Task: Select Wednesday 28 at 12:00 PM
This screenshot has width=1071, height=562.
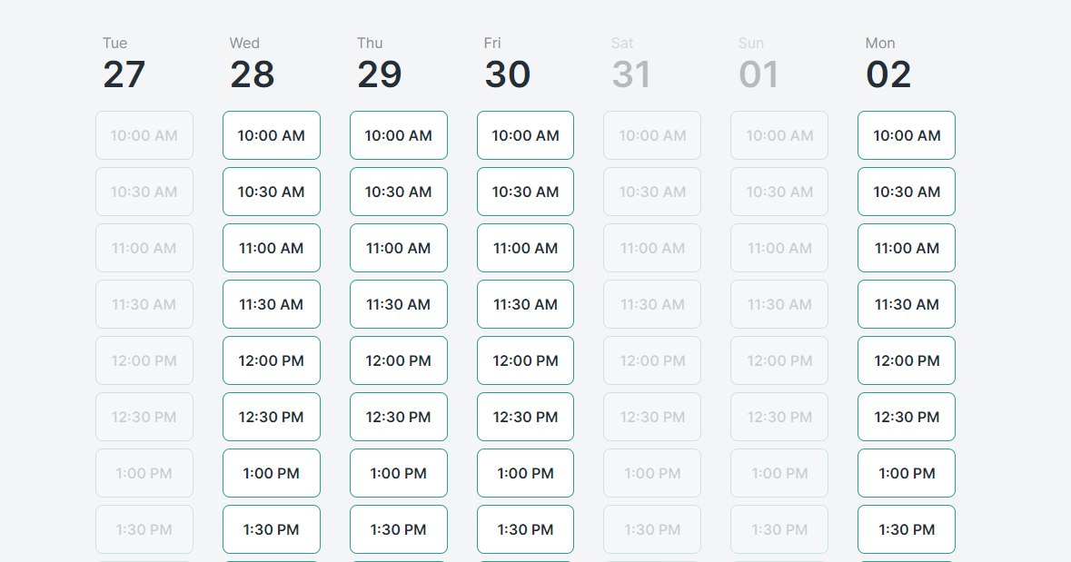Action: point(272,360)
